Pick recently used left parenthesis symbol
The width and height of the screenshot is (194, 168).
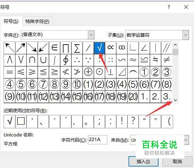[167, 121]
